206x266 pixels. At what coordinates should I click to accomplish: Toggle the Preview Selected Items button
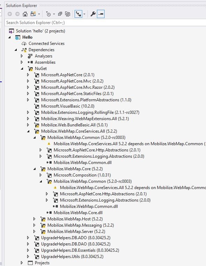101,14
